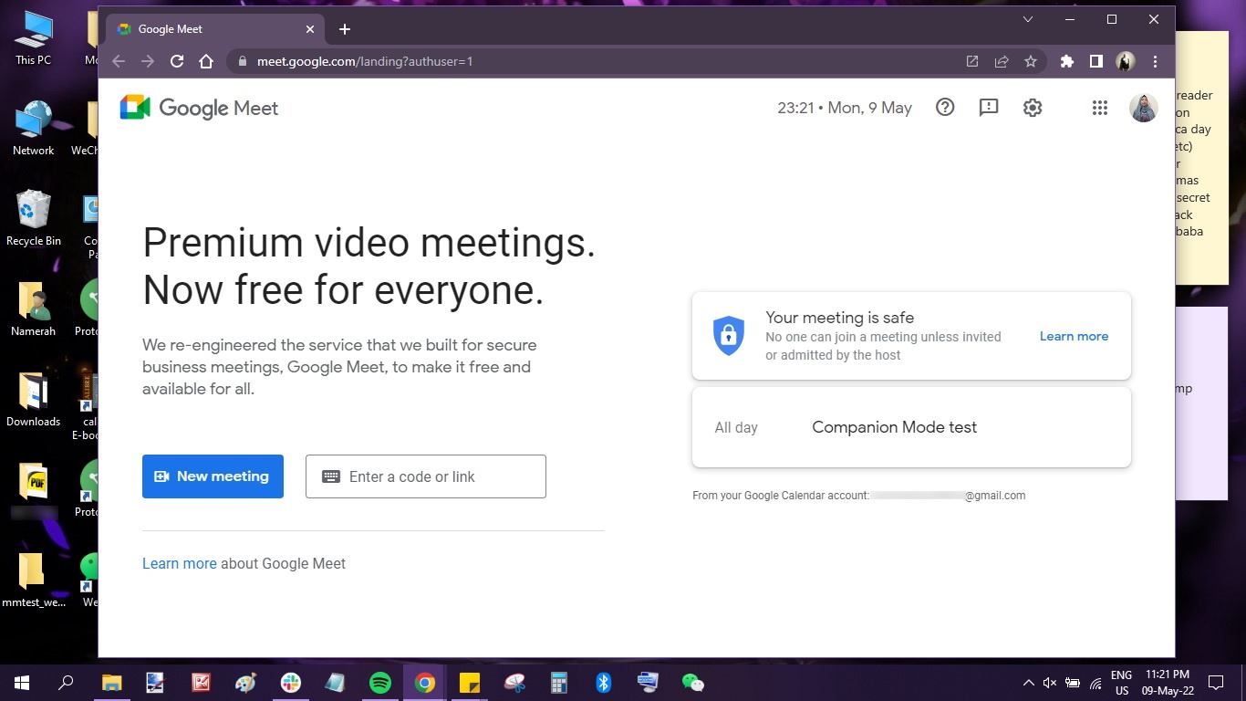This screenshot has height=701, width=1246.
Task: Click the Google Meet logo
Action: click(x=199, y=108)
